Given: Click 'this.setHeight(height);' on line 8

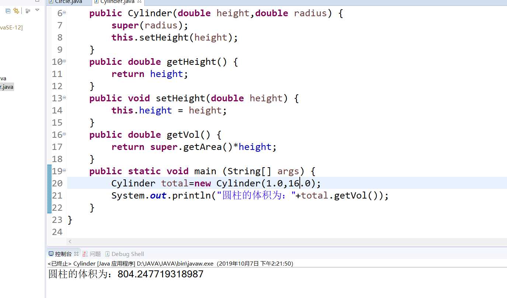Looking at the screenshot, I should 175,38.
